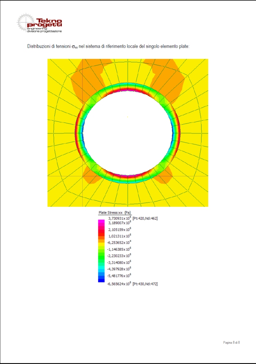This screenshot has width=256, height=364.
Task: Click the 'Pagina 8 di 8' page number
Action: click(231, 342)
